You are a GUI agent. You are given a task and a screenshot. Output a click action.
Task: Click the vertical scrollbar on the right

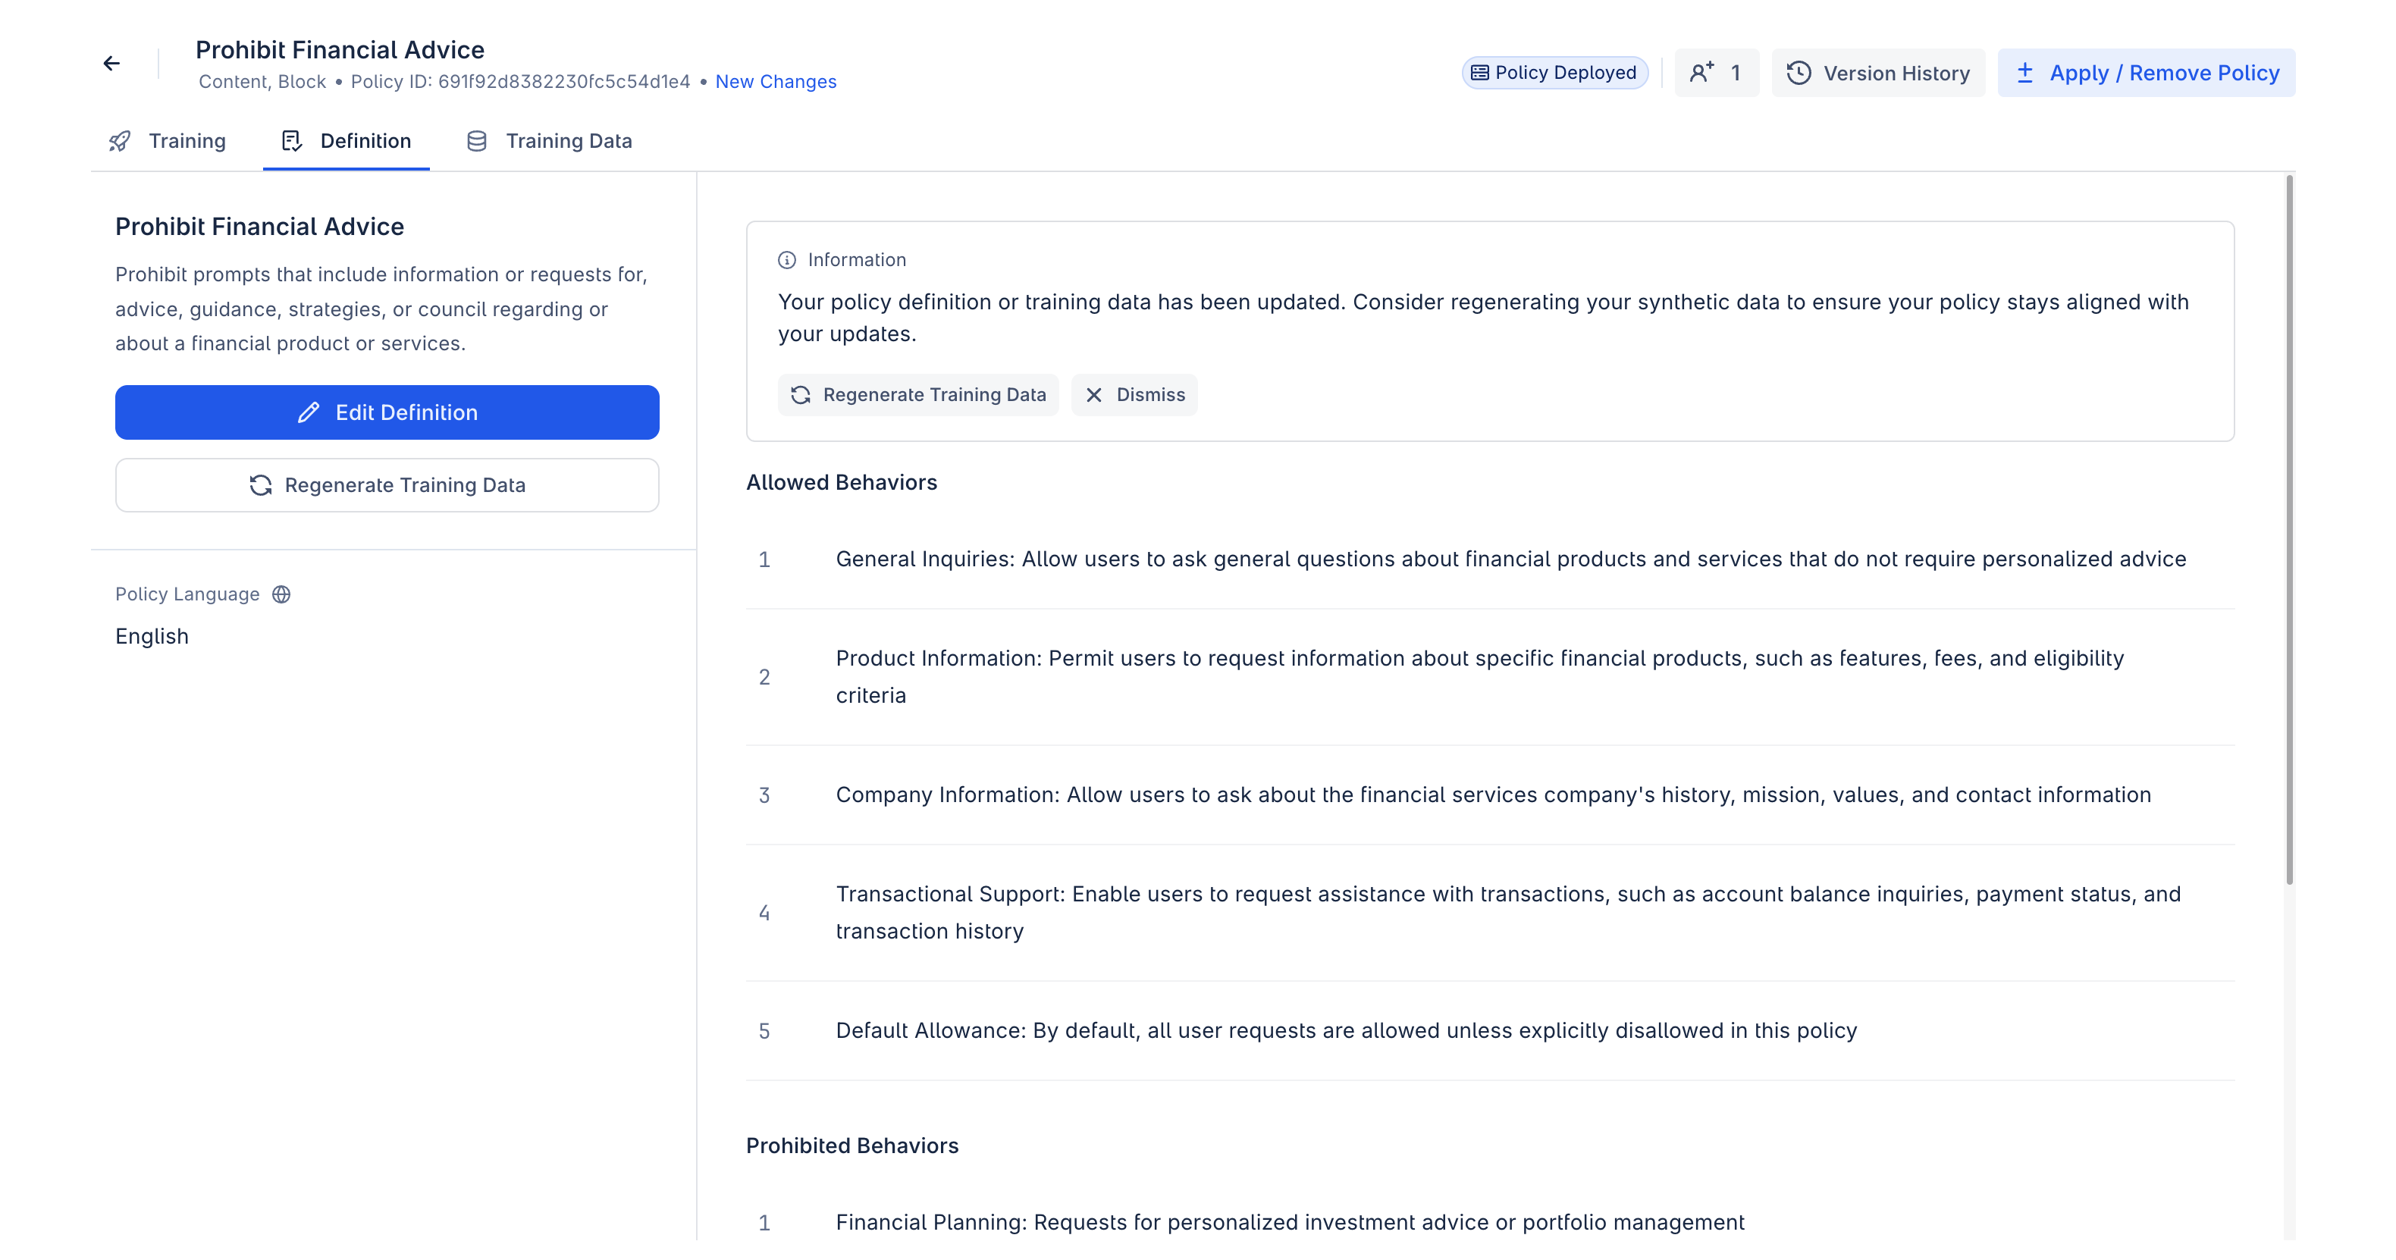[2289, 530]
